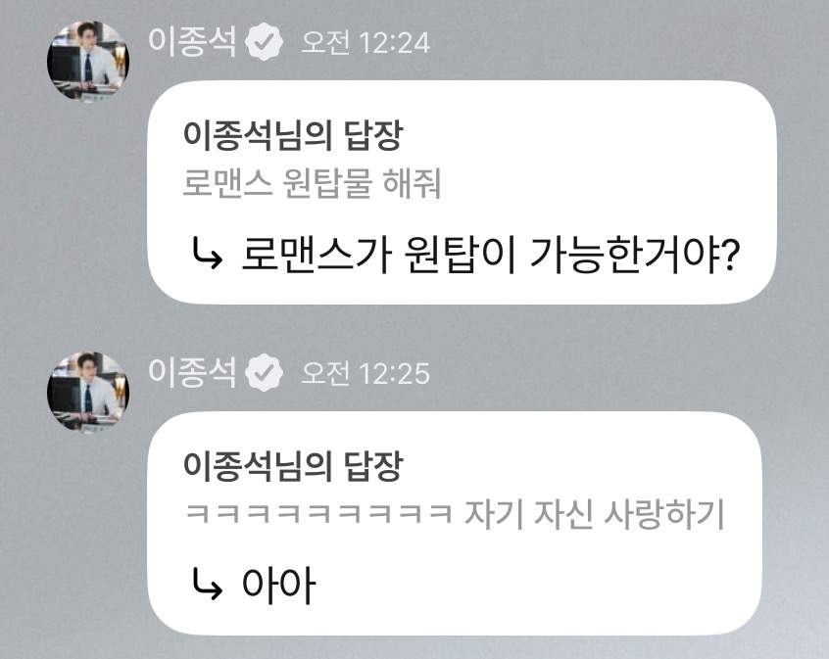Open profile picture beside the 12:25 message
This screenshot has height=659, width=829.
click(x=88, y=391)
